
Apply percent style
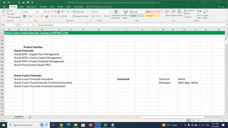tap(98, 16)
